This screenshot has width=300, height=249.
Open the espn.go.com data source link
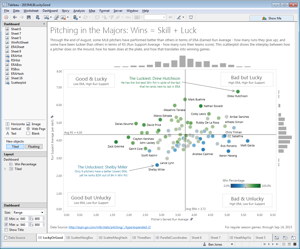click(x=110, y=227)
